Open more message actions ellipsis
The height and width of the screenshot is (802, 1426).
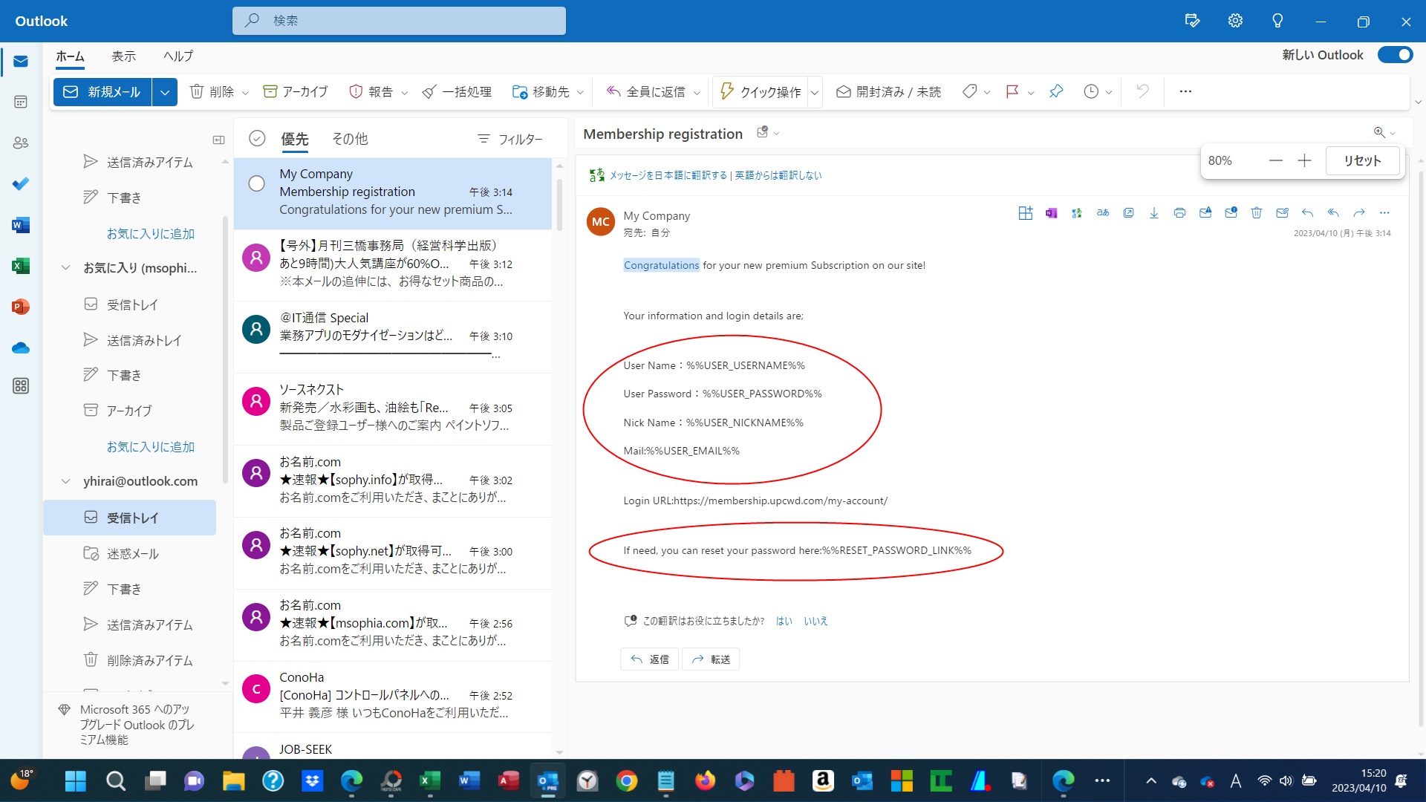(x=1384, y=213)
